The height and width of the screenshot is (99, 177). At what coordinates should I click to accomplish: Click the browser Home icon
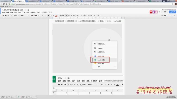pos(7,4)
